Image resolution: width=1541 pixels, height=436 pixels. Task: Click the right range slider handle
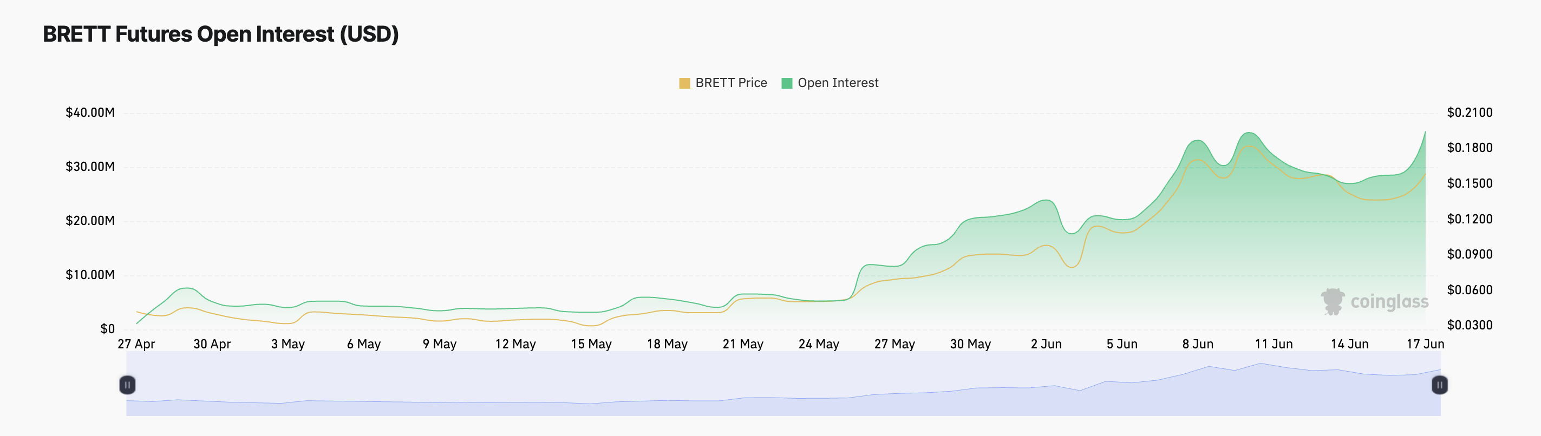(1439, 385)
